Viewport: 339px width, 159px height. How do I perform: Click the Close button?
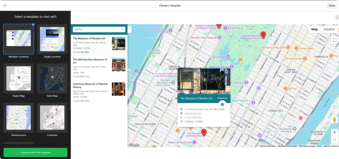coord(332,6)
